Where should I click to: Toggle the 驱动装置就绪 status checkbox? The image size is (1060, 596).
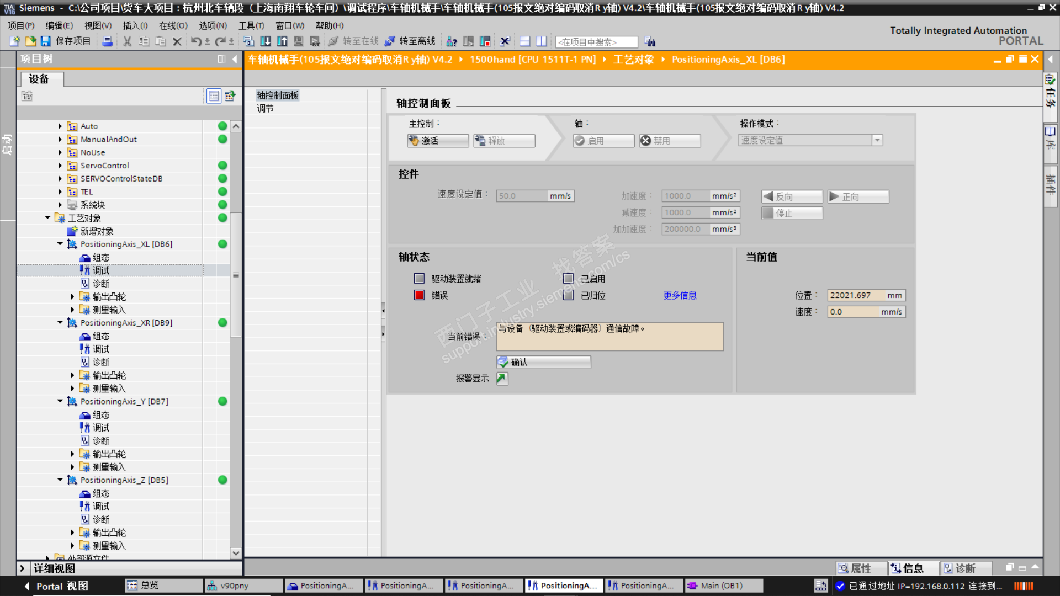click(419, 279)
